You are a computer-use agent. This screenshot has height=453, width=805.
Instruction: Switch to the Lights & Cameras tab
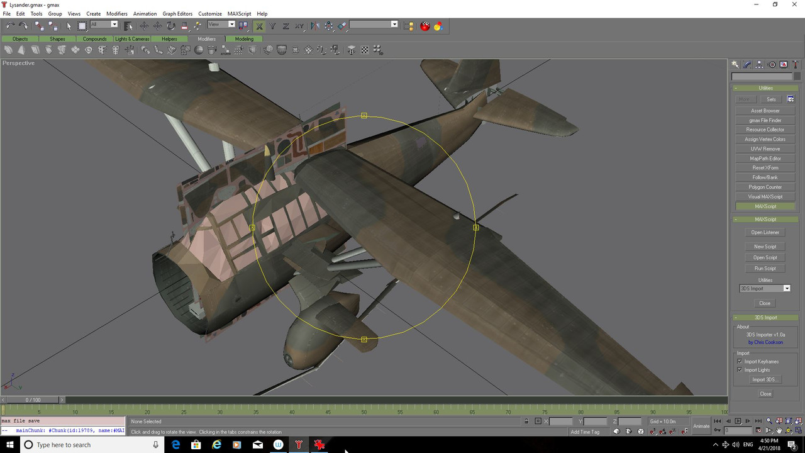(132, 39)
